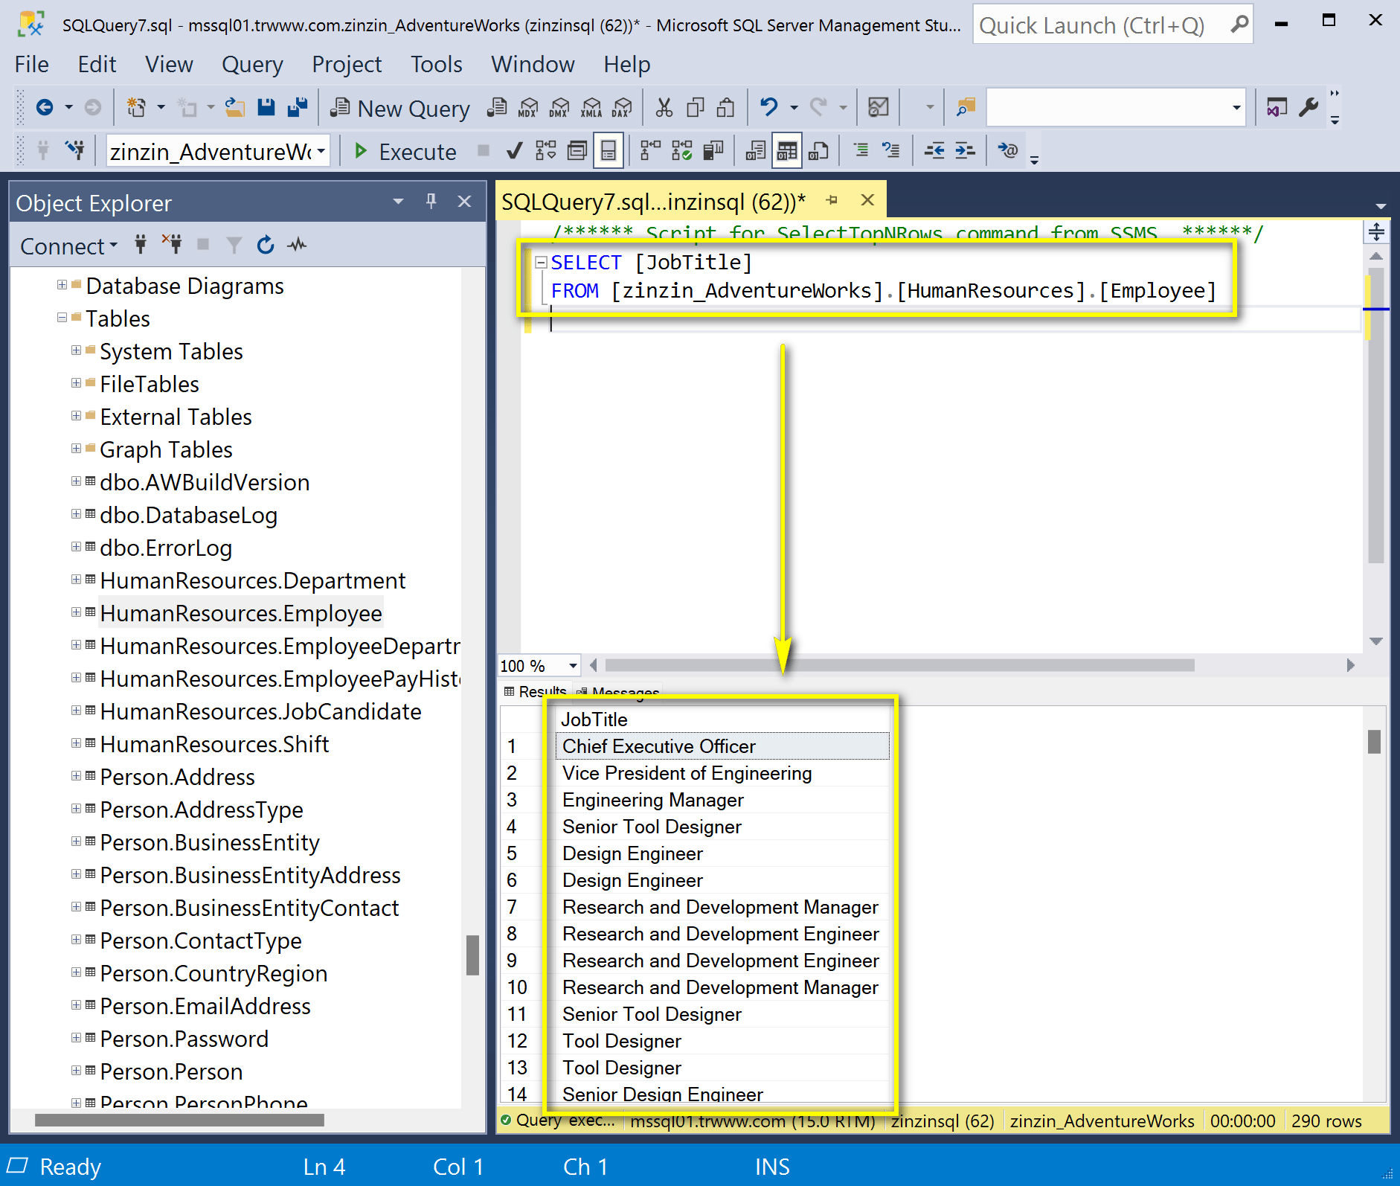Viewport: 1400px width, 1186px height.
Task: Open the File menu
Action: (x=32, y=65)
